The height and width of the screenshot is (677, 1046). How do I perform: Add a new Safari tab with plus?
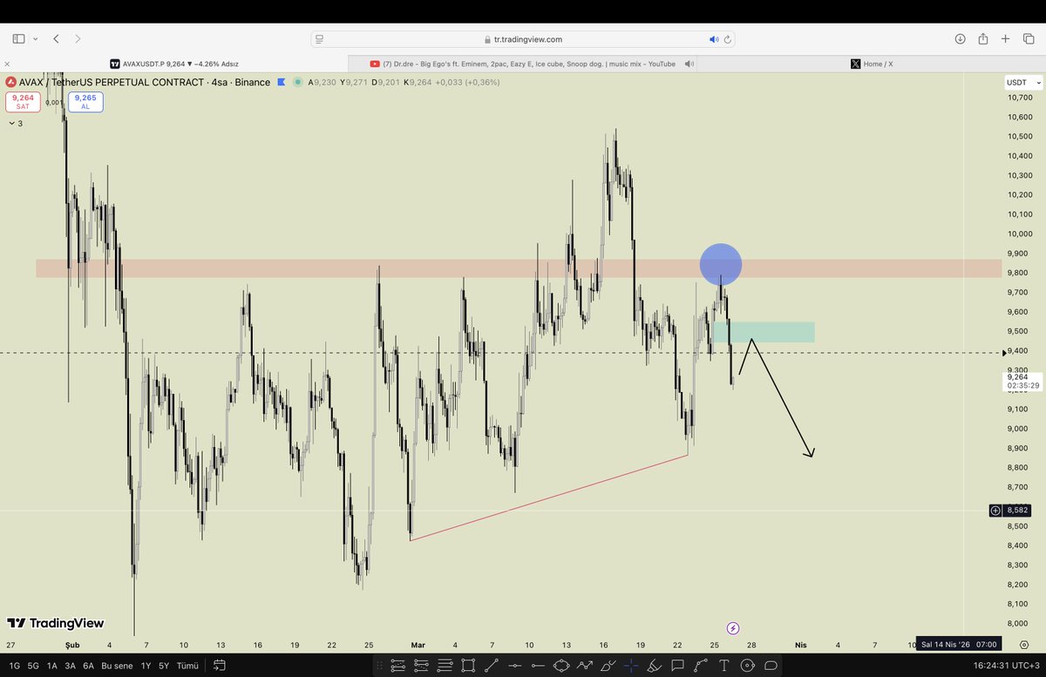click(x=1006, y=39)
